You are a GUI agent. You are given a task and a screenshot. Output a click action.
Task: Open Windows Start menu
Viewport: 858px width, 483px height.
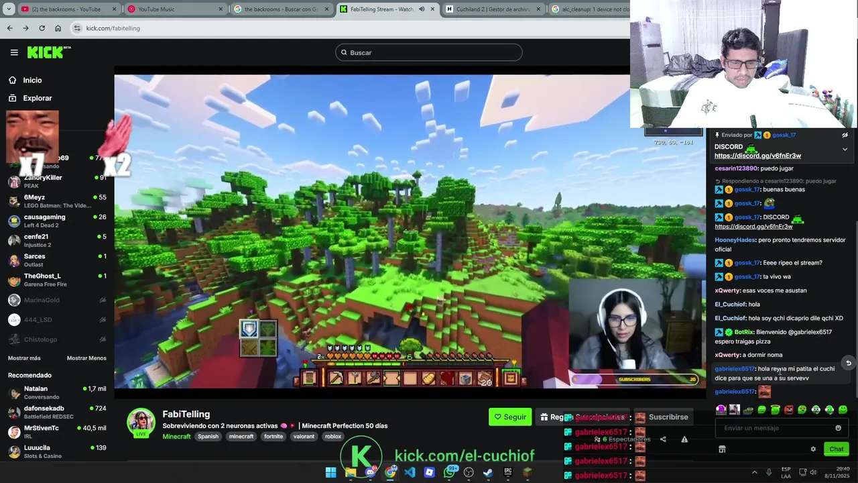pyautogui.click(x=330, y=472)
